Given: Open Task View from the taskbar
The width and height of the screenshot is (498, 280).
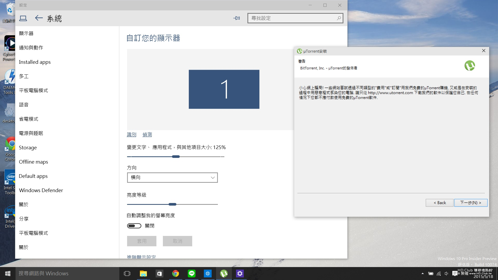Looking at the screenshot, I should pyautogui.click(x=127, y=274).
